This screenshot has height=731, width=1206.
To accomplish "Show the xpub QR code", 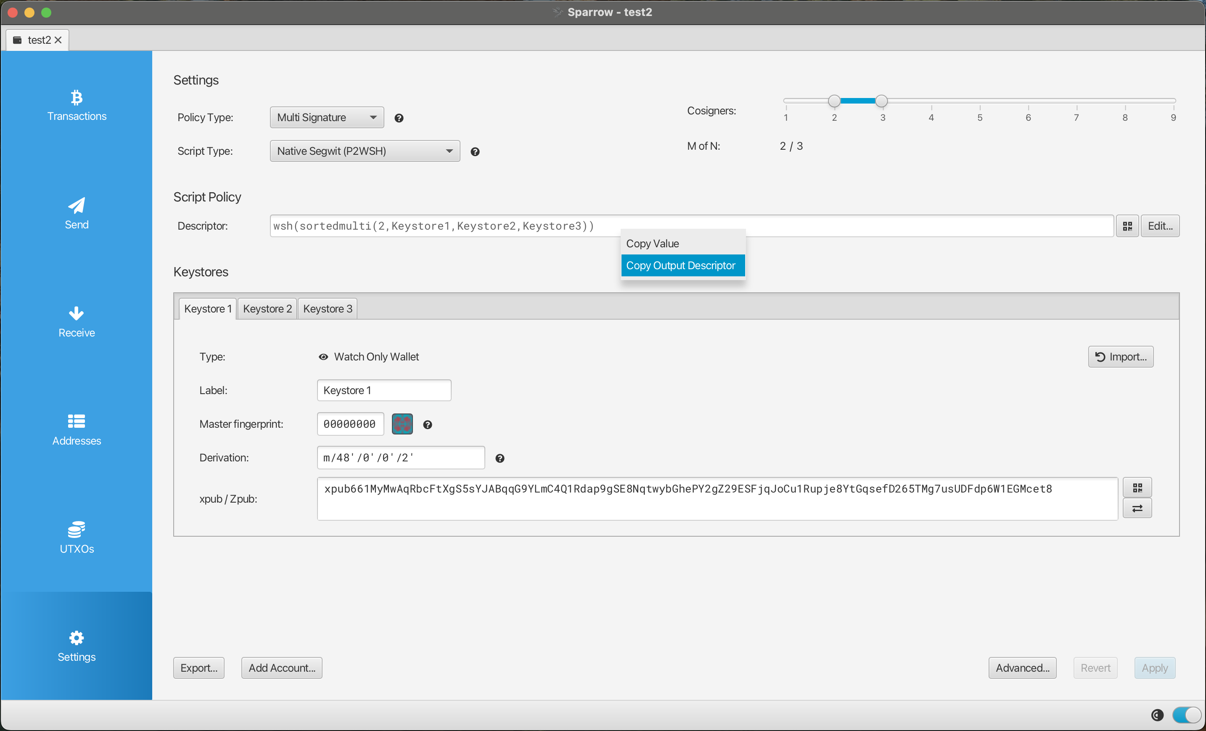I will [x=1137, y=487].
